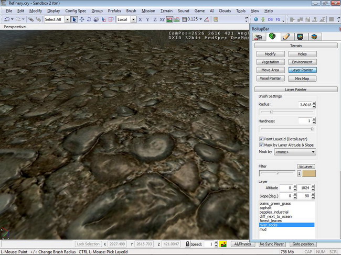
Task: Click the brush Radius slider
Action: tap(286, 112)
